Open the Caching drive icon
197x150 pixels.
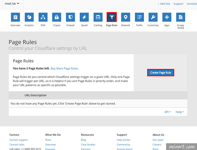[x=98, y=17]
